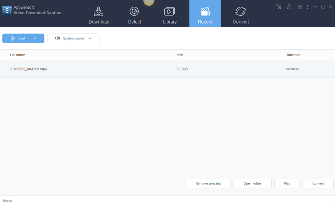Screen dimensions: 335x205
Task: Sort by Duration column header
Action: click(x=294, y=55)
